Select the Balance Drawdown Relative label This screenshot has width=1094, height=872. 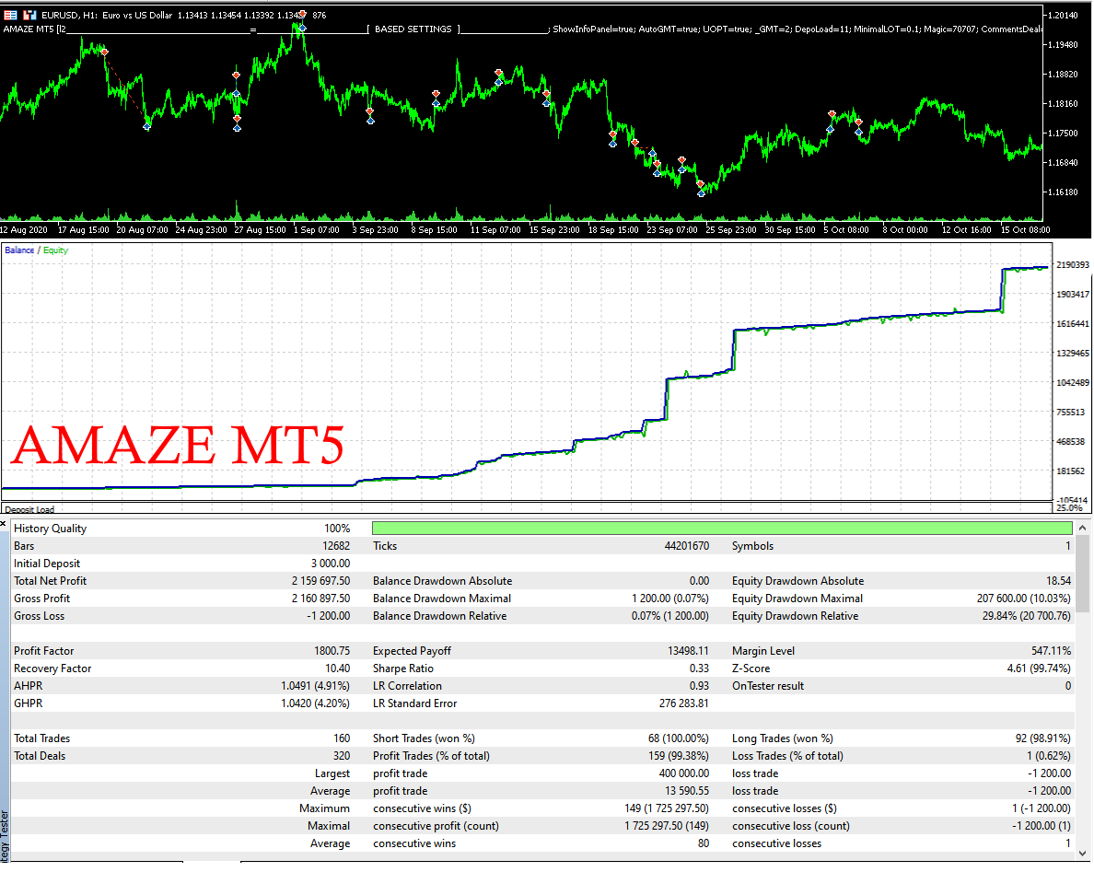439,616
